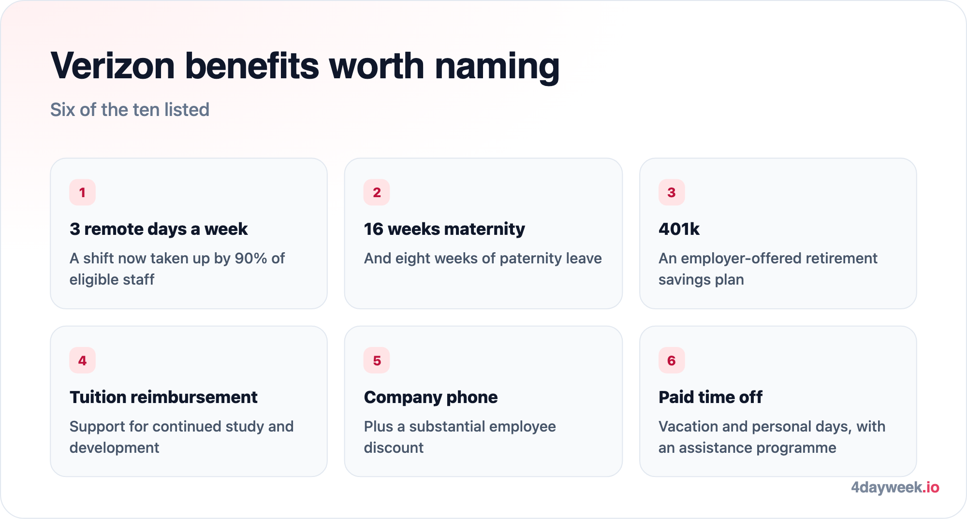Click the 'Six of the ten listed' subtitle
967x519 pixels.
pyautogui.click(x=130, y=110)
